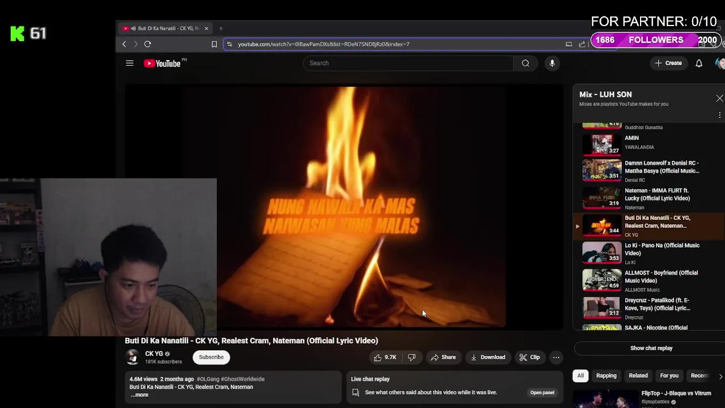
Task: Play Mattha Basya by Denial RC
Action: pos(649,171)
